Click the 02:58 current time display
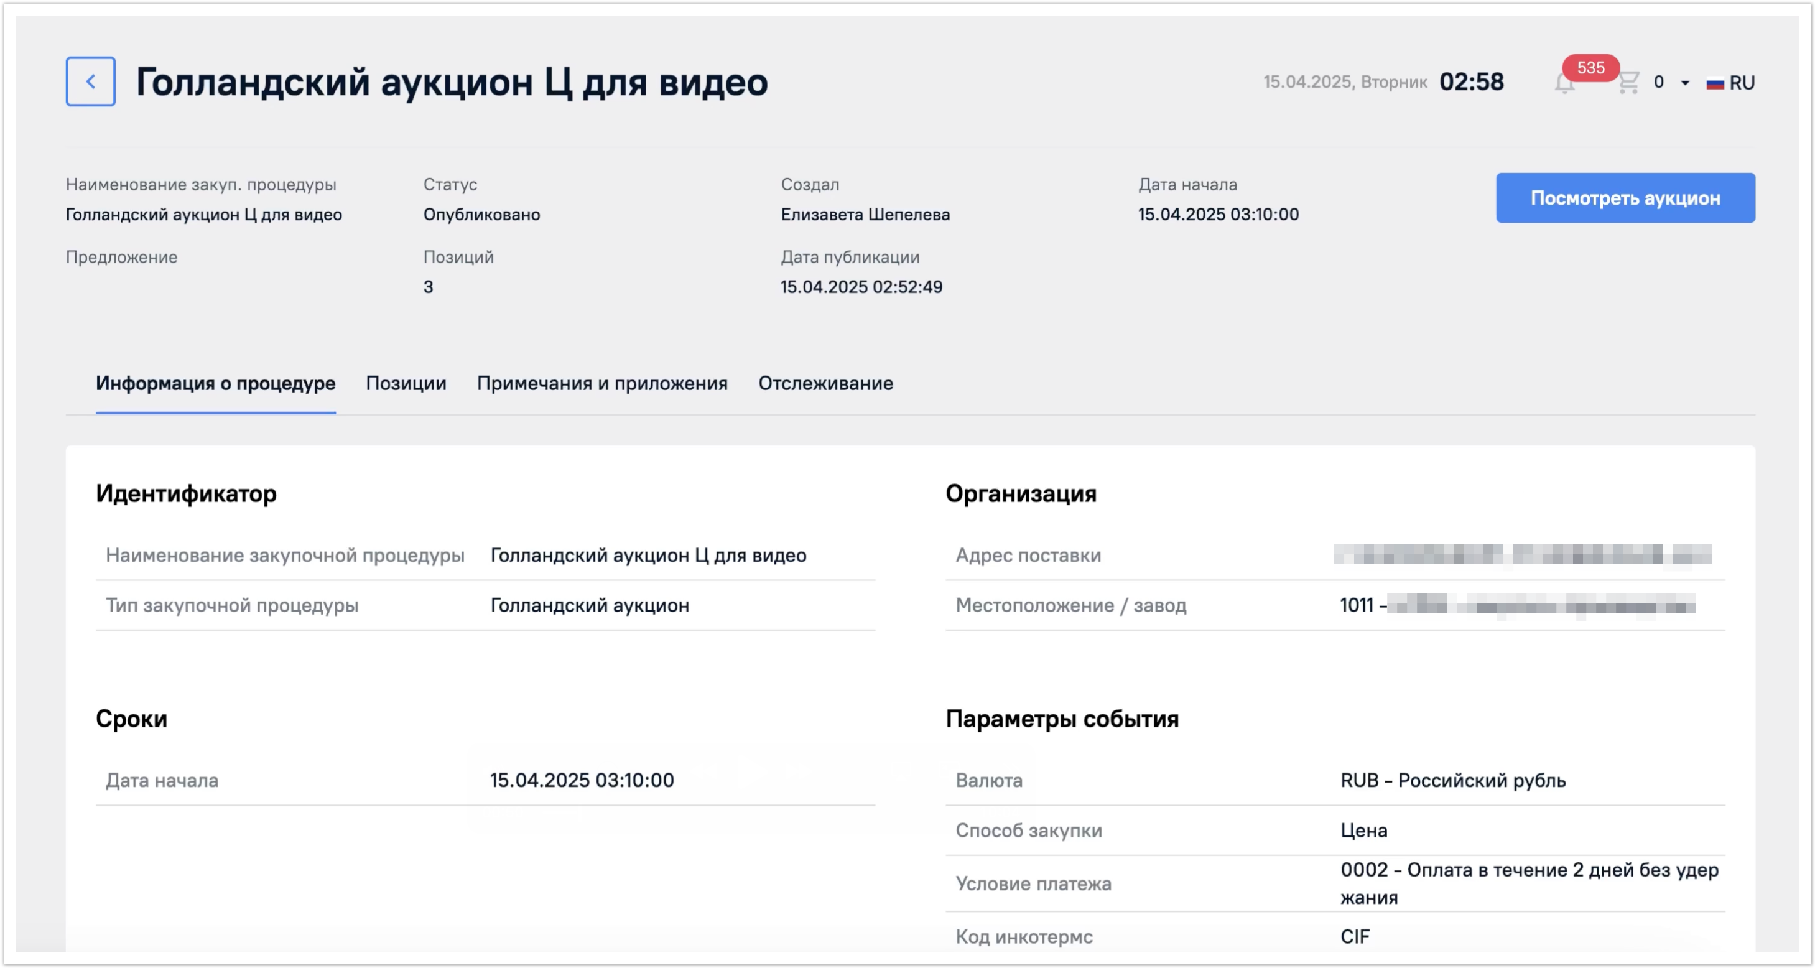 [x=1471, y=81]
